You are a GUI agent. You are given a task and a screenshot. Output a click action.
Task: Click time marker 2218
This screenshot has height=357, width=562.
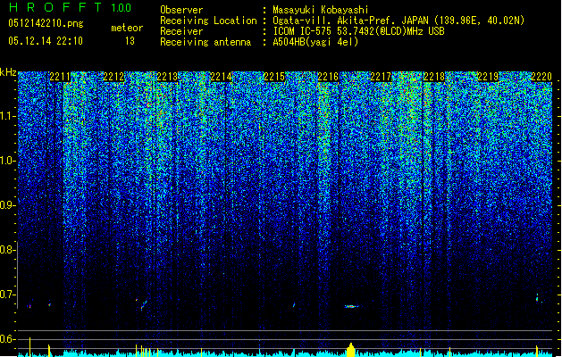coord(434,77)
